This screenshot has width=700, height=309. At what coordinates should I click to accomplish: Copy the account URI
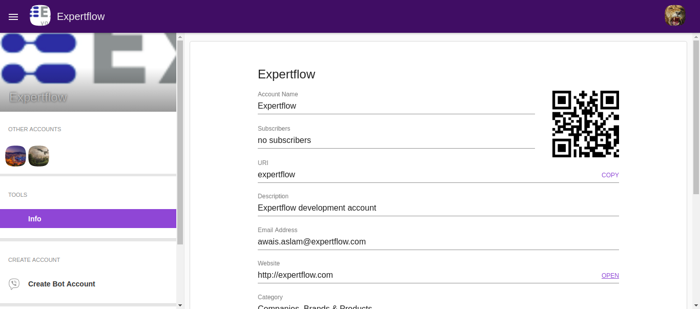pyautogui.click(x=610, y=175)
